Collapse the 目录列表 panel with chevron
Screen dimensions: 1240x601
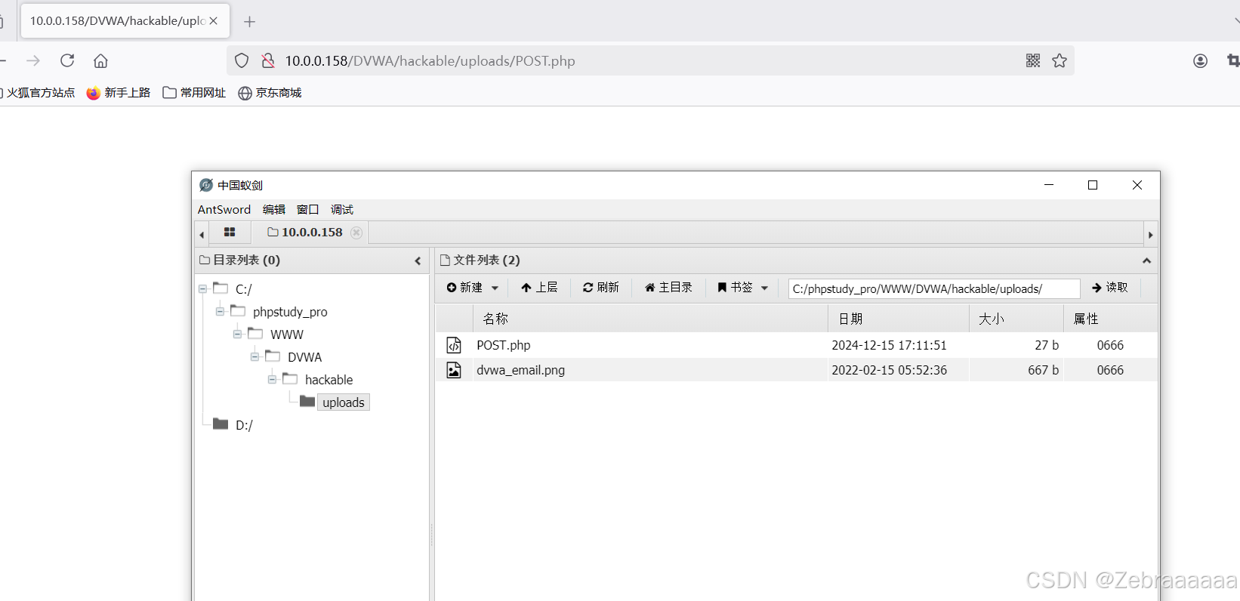[418, 260]
